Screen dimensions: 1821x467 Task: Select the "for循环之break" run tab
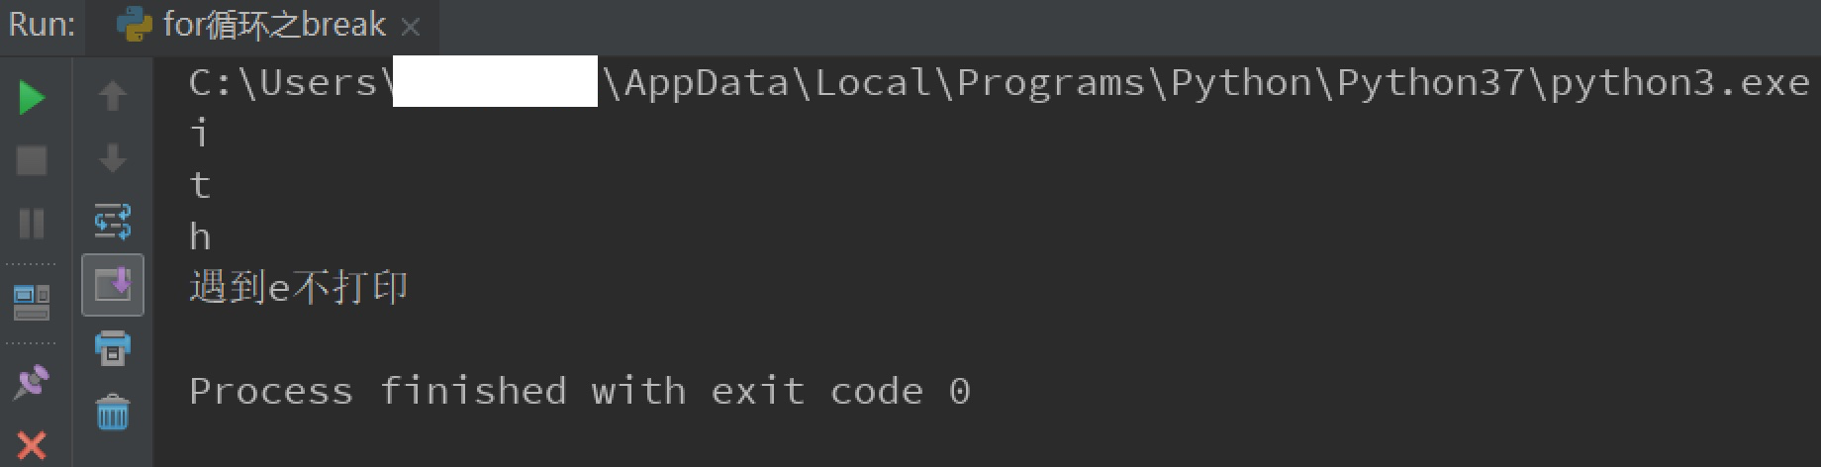click(x=274, y=25)
